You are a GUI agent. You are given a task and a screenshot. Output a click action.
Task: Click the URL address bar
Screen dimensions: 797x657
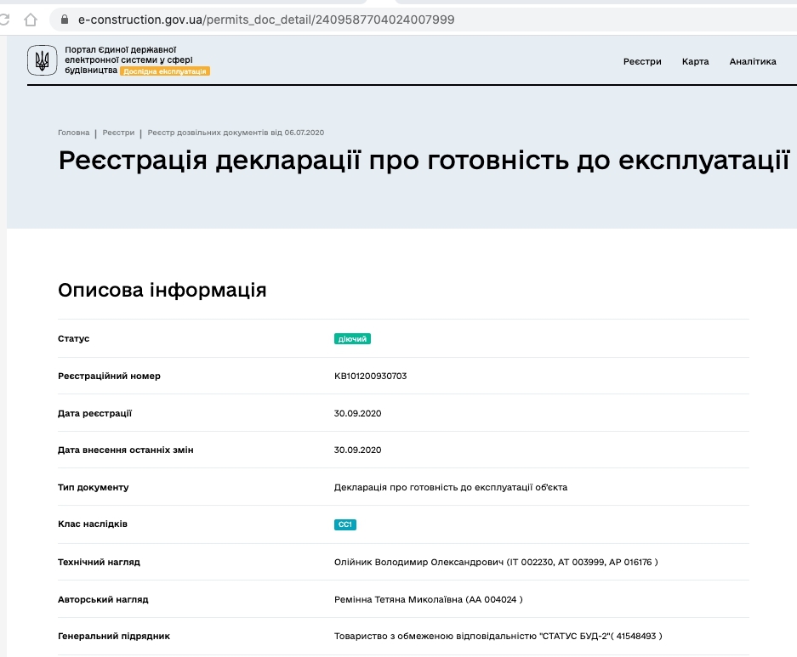423,20
